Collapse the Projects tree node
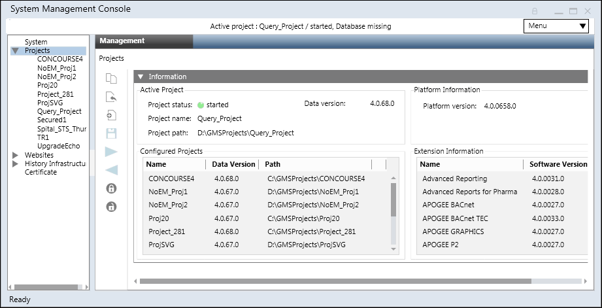 click(x=15, y=50)
